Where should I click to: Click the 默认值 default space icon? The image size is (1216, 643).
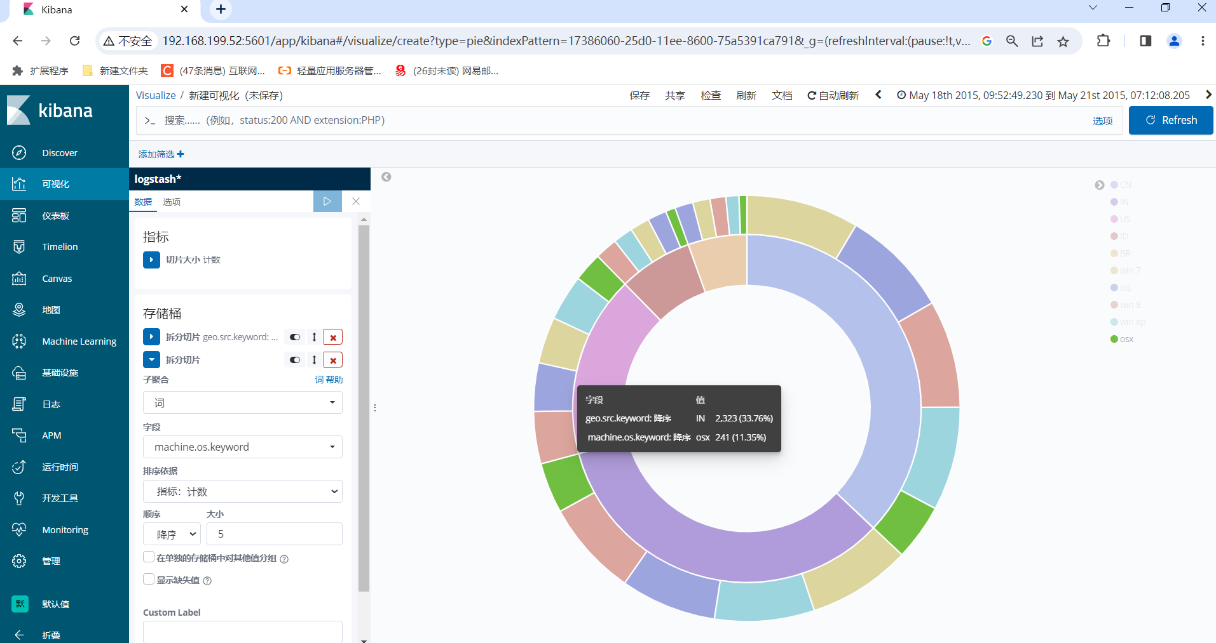(x=20, y=604)
